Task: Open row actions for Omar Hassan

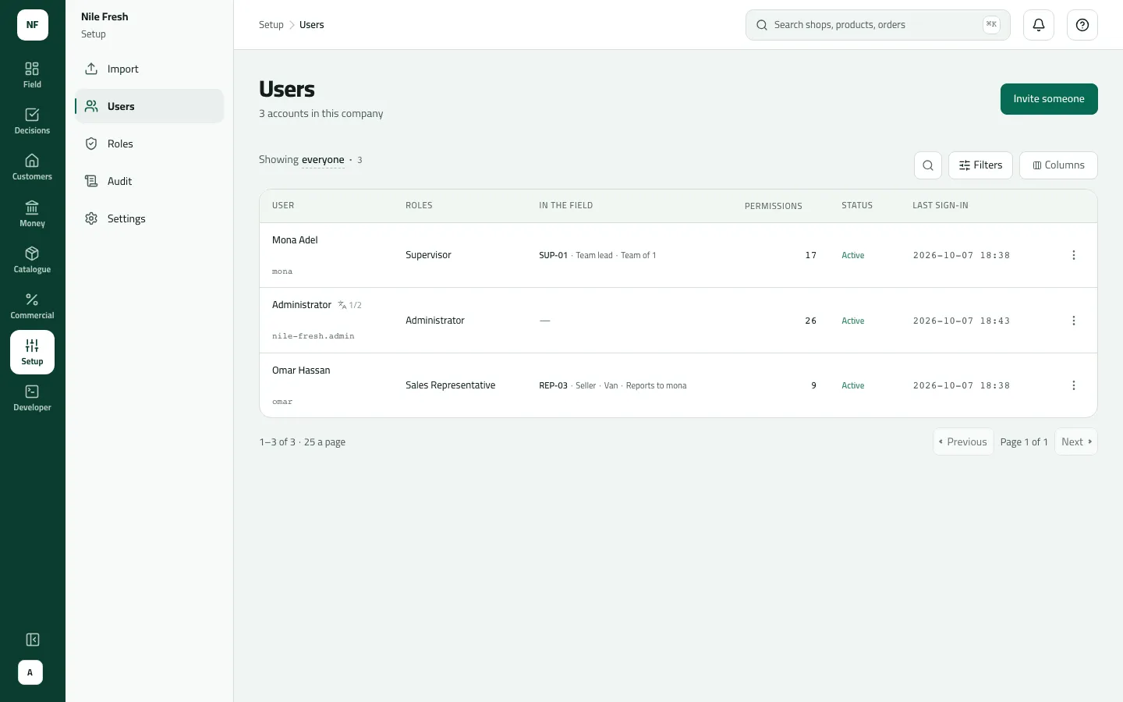Action: pos(1074,385)
